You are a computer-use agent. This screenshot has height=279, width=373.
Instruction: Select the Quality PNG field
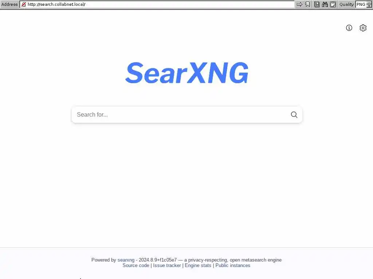(x=361, y=4)
